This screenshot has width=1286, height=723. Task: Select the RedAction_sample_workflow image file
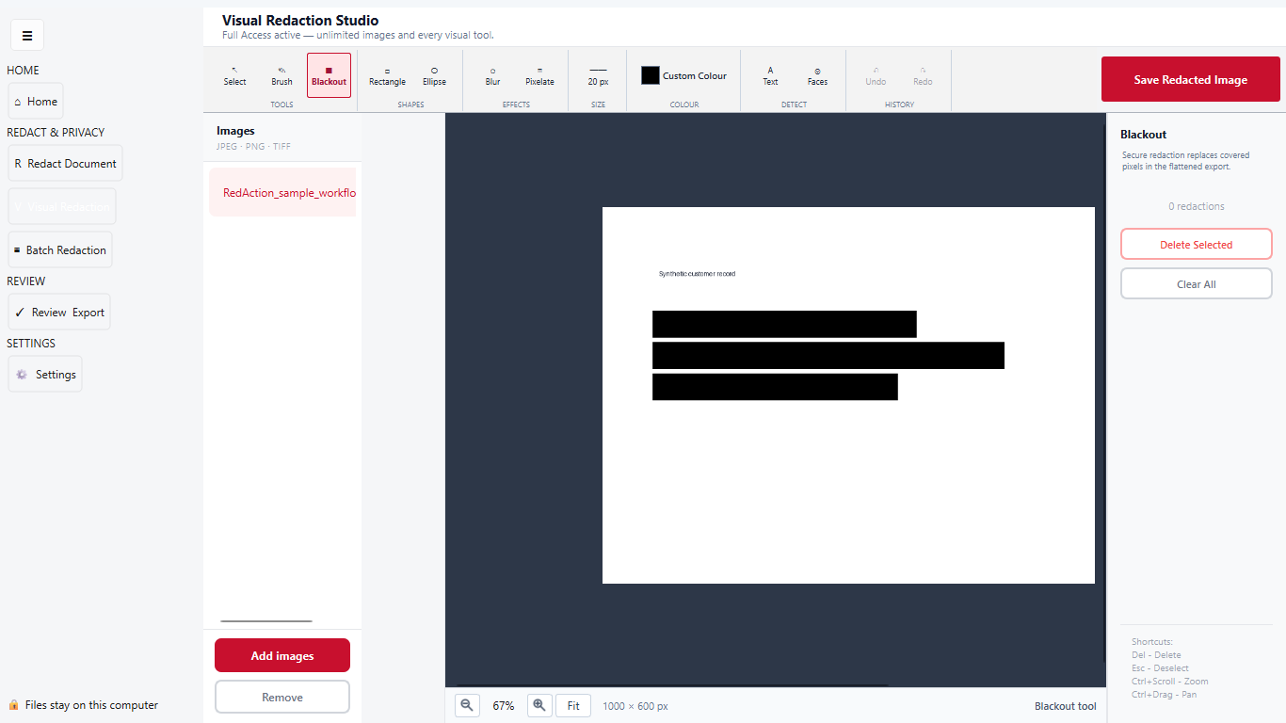pyautogui.click(x=282, y=192)
